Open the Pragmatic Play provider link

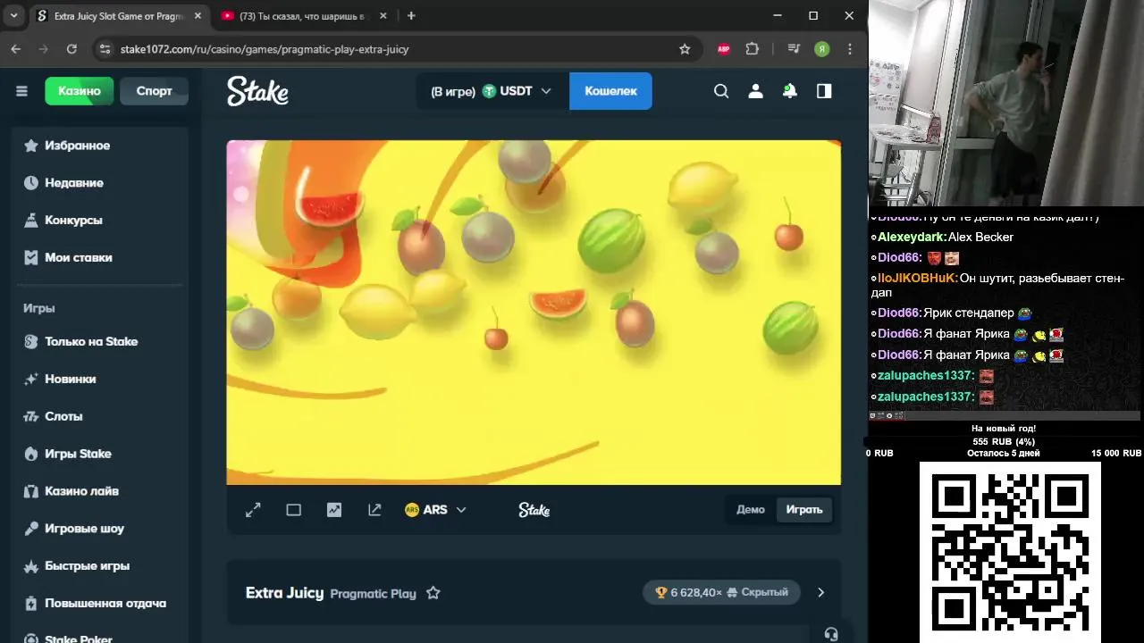[x=373, y=594]
